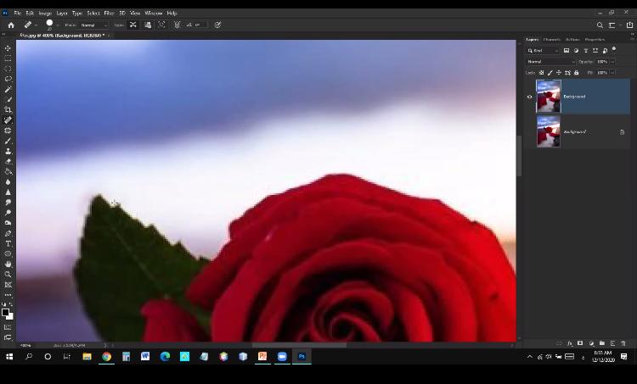Click the delete layer trash button
This screenshot has width=637, height=384.
623,343
